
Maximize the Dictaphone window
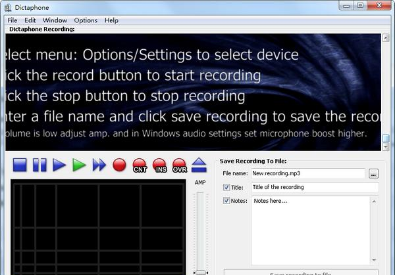coord(360,5)
